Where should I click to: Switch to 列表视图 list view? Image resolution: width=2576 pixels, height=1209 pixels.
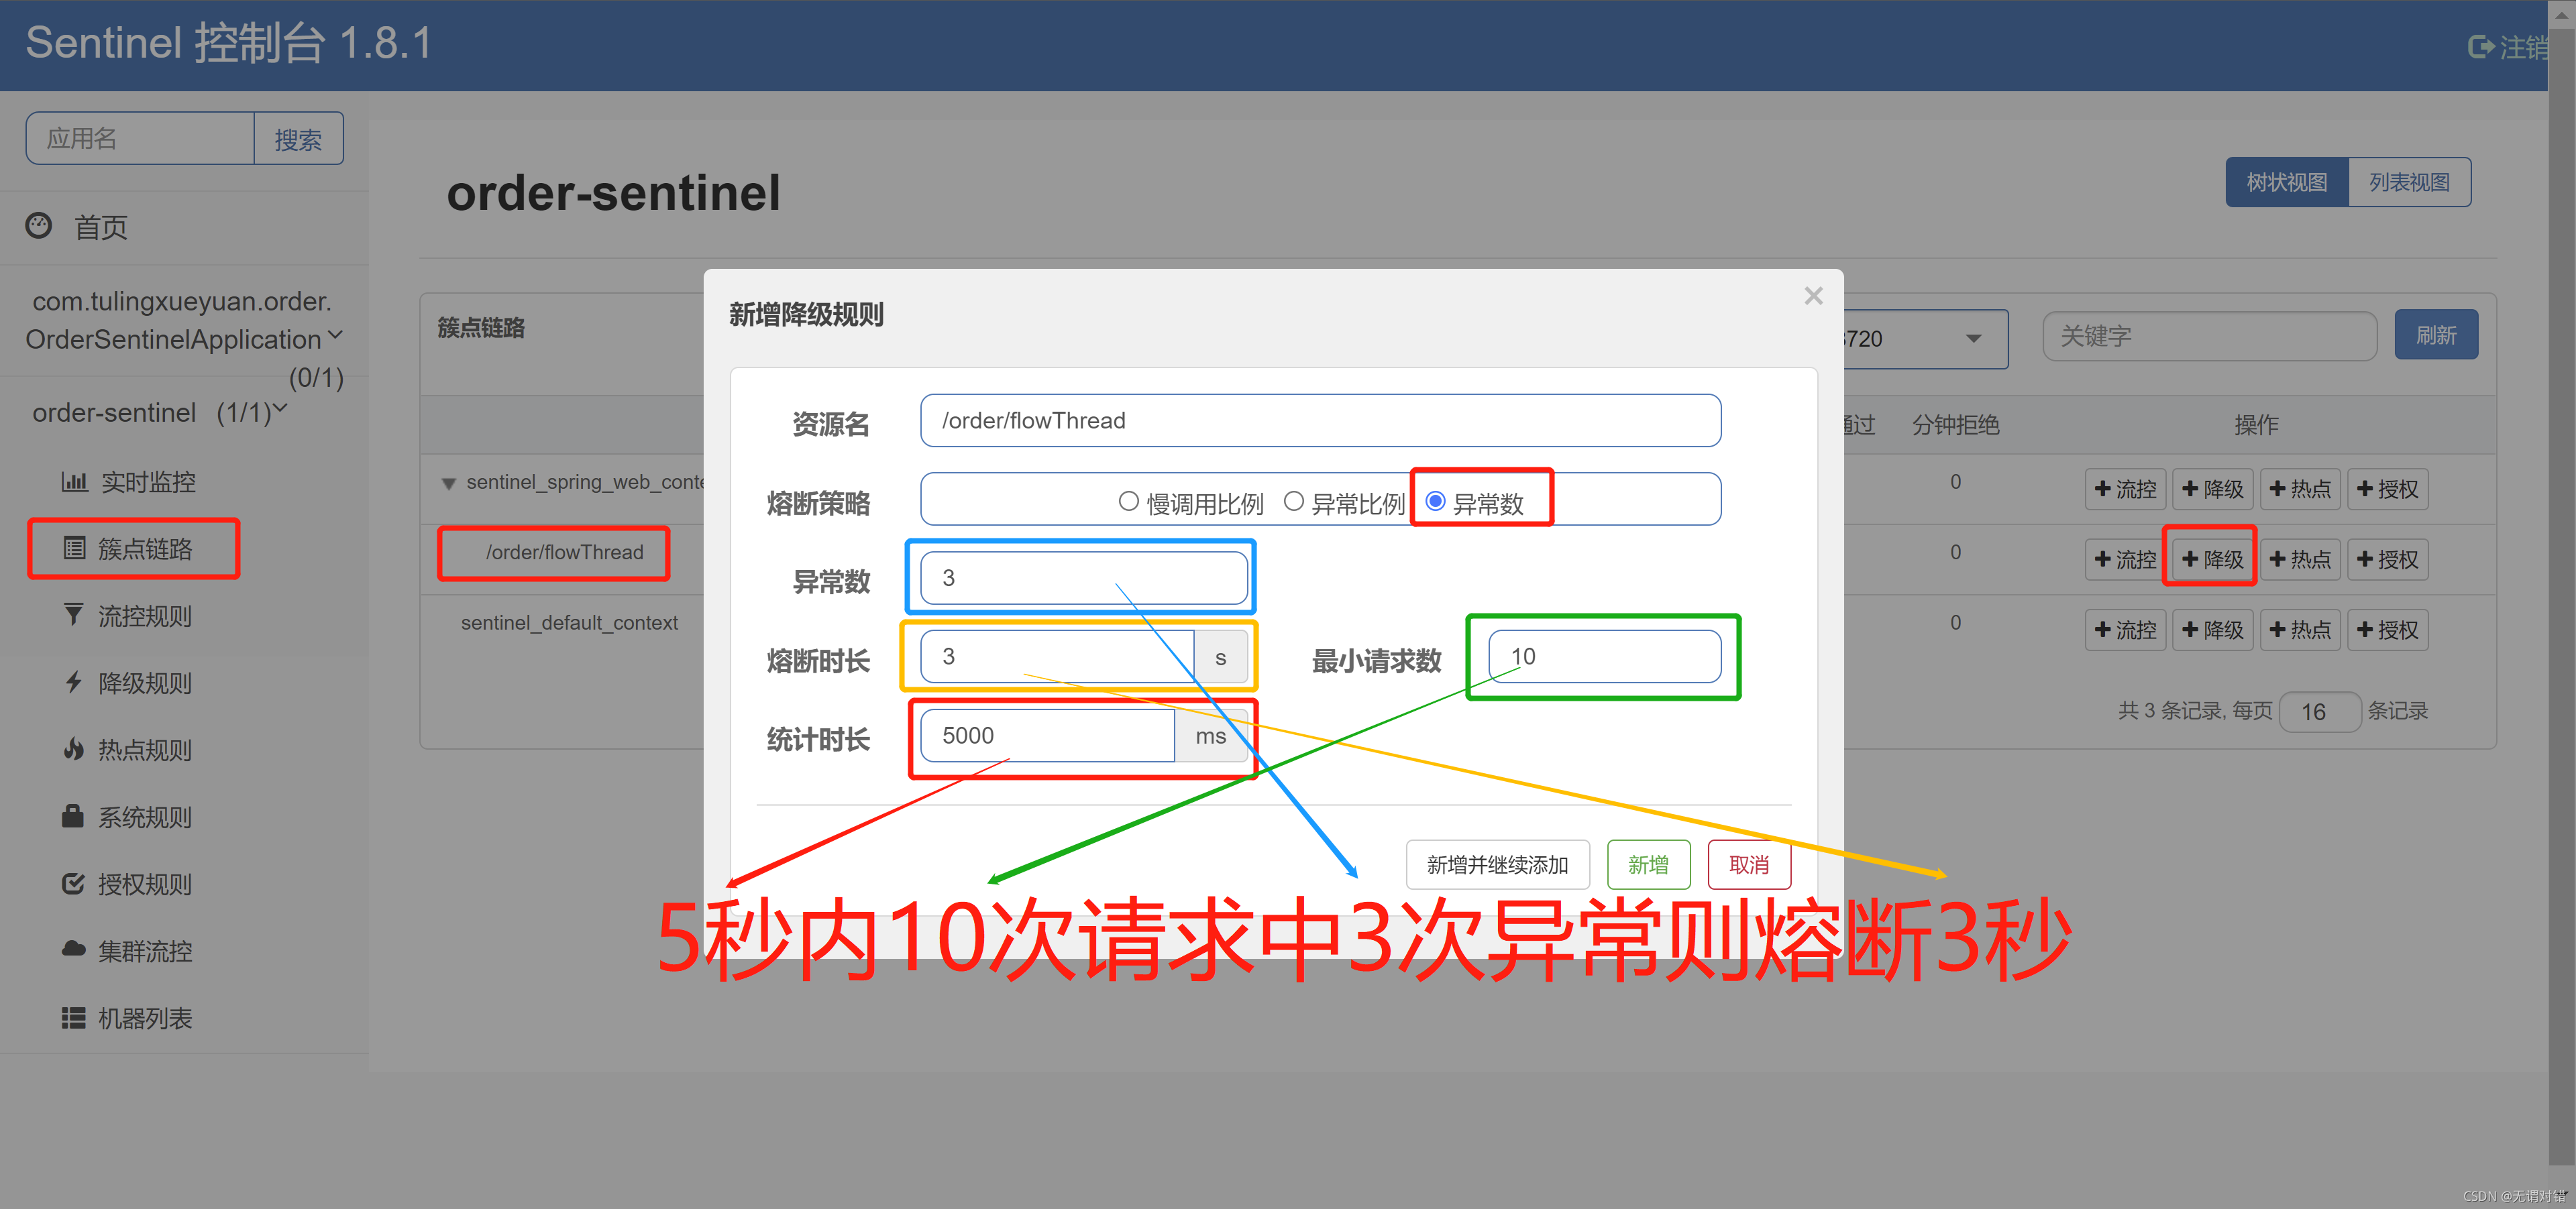tap(2409, 182)
